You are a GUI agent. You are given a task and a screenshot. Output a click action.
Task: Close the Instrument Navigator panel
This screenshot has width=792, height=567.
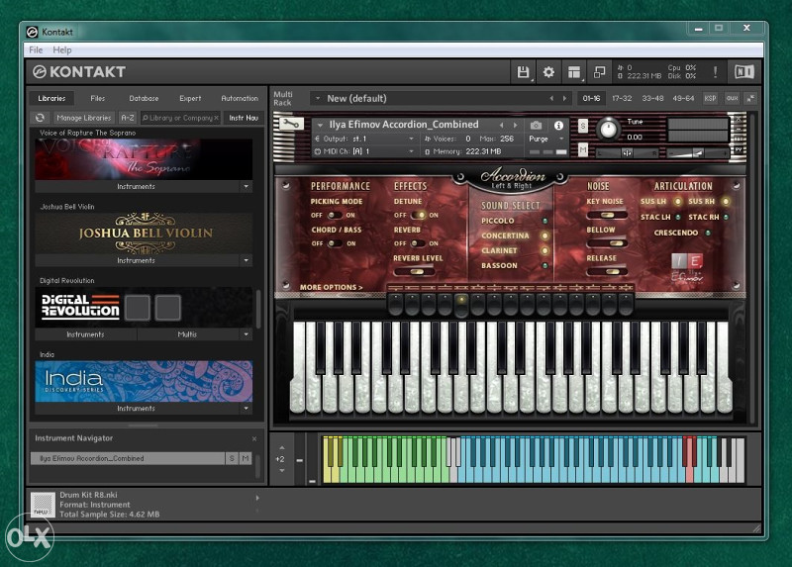[254, 438]
